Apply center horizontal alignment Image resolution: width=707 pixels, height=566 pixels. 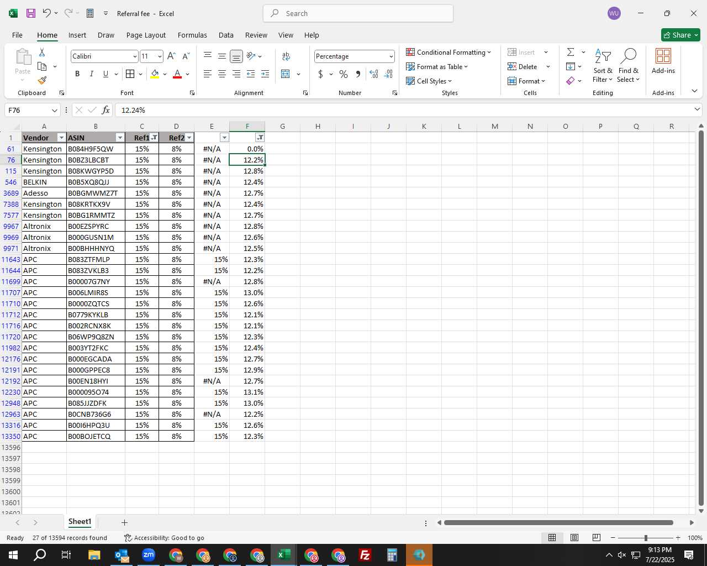point(221,74)
